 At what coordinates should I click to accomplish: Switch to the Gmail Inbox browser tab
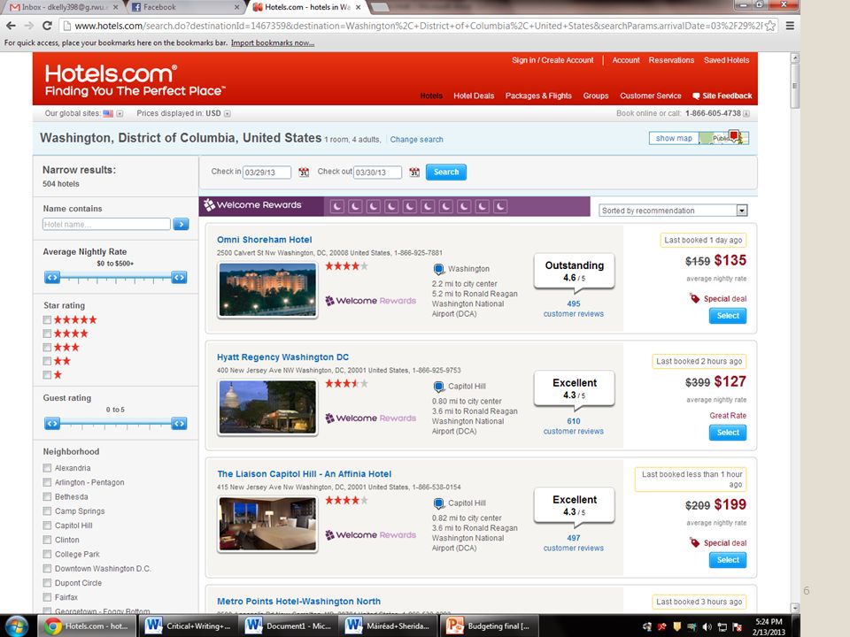click(62, 7)
